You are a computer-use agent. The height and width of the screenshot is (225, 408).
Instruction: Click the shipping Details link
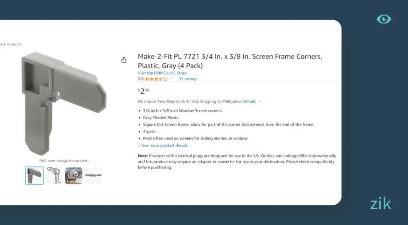coord(249,101)
